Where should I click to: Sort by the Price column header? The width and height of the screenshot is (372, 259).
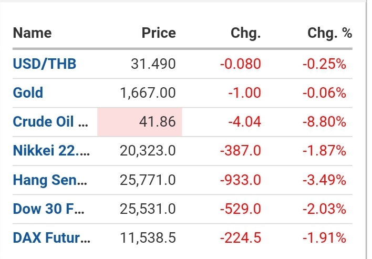(x=159, y=33)
